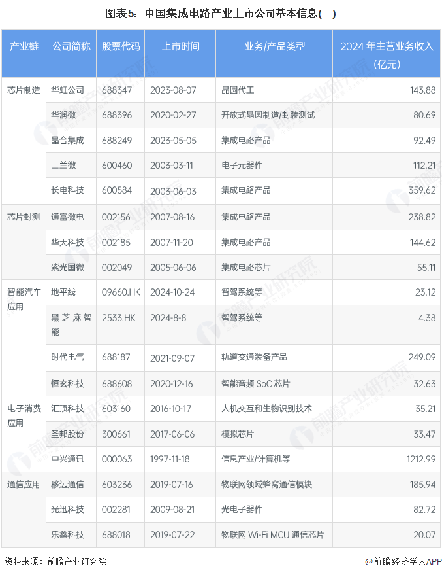
Task: Click revenue value 1212.99
Action: 421,459
